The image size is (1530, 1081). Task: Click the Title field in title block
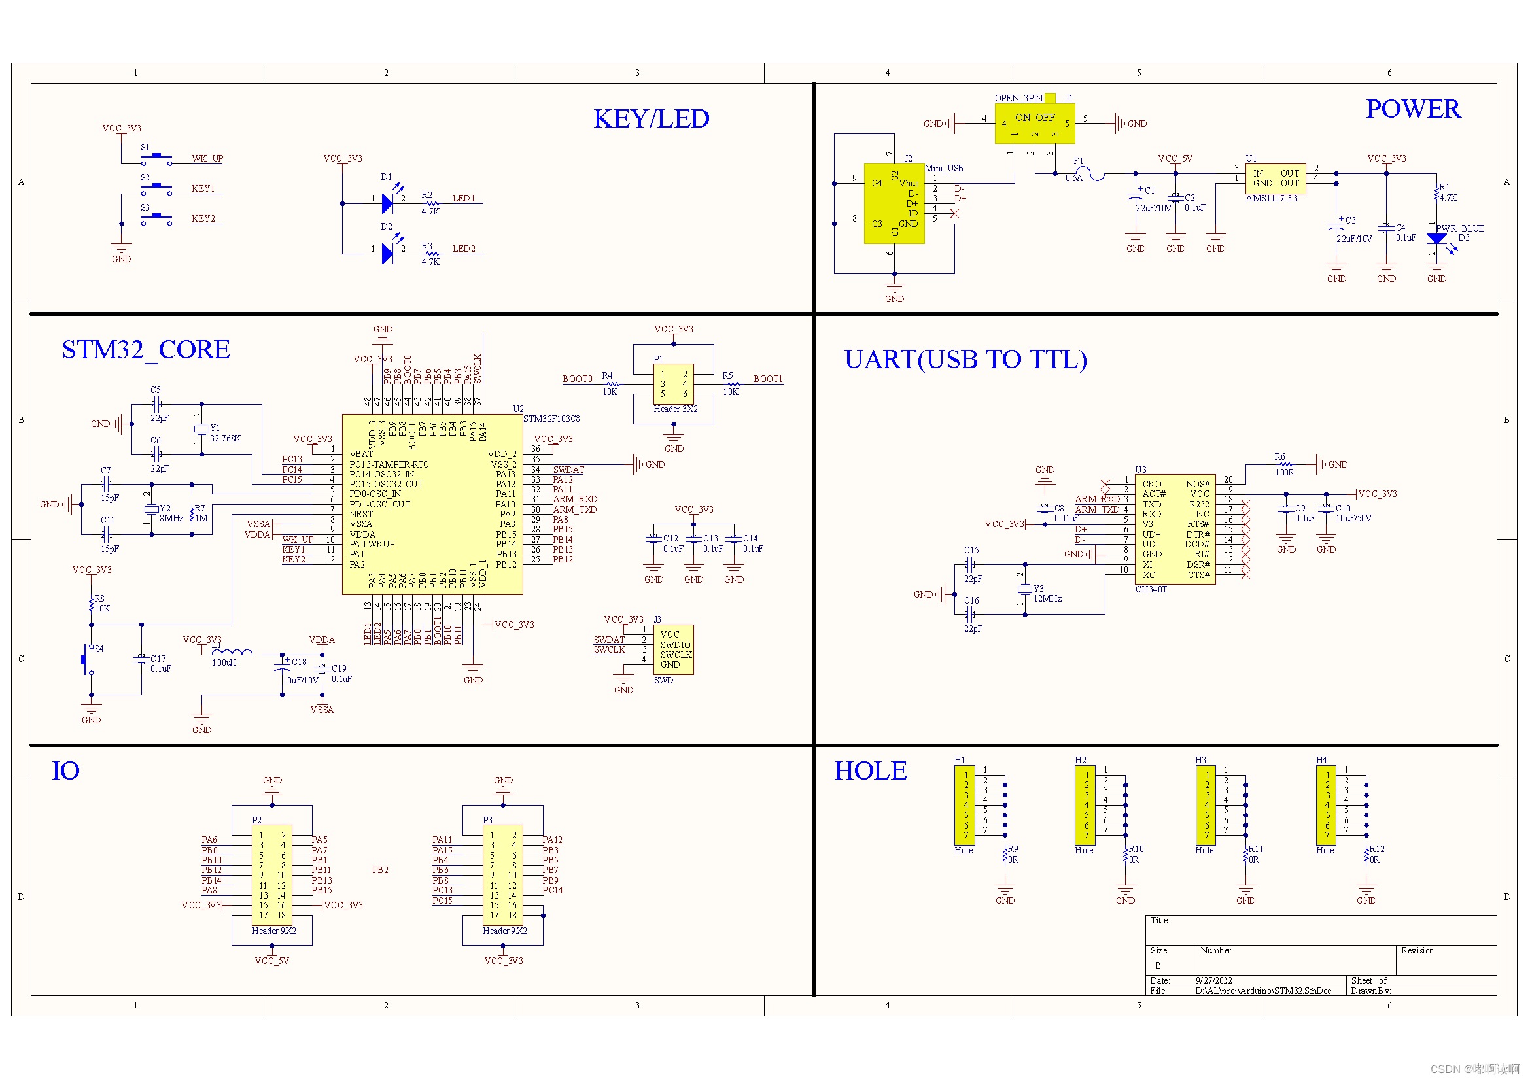tap(1321, 931)
